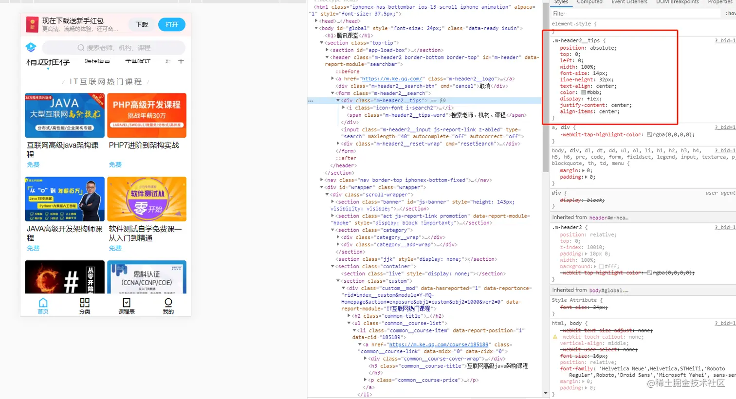The width and height of the screenshot is (736, 399).
Task: Expand the nav.nav border-top node
Action: (x=322, y=180)
